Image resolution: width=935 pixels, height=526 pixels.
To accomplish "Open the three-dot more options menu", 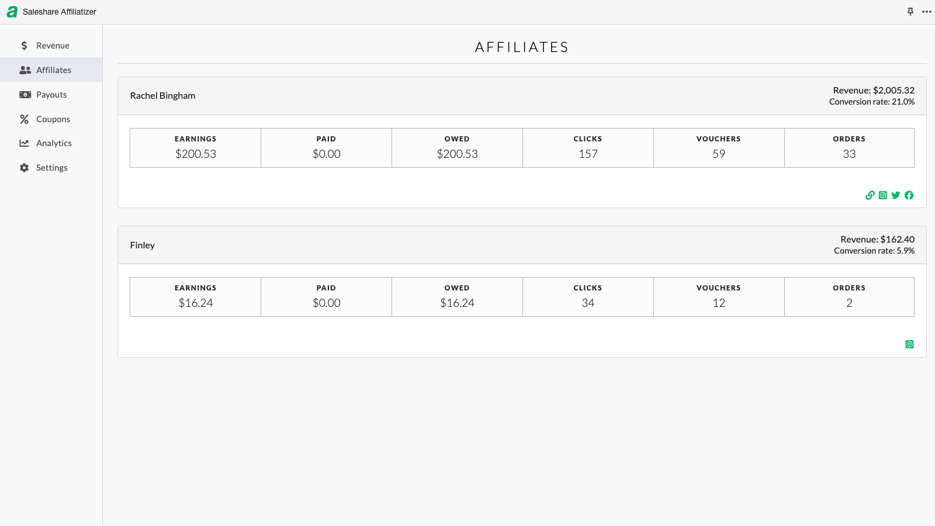I will 926,12.
